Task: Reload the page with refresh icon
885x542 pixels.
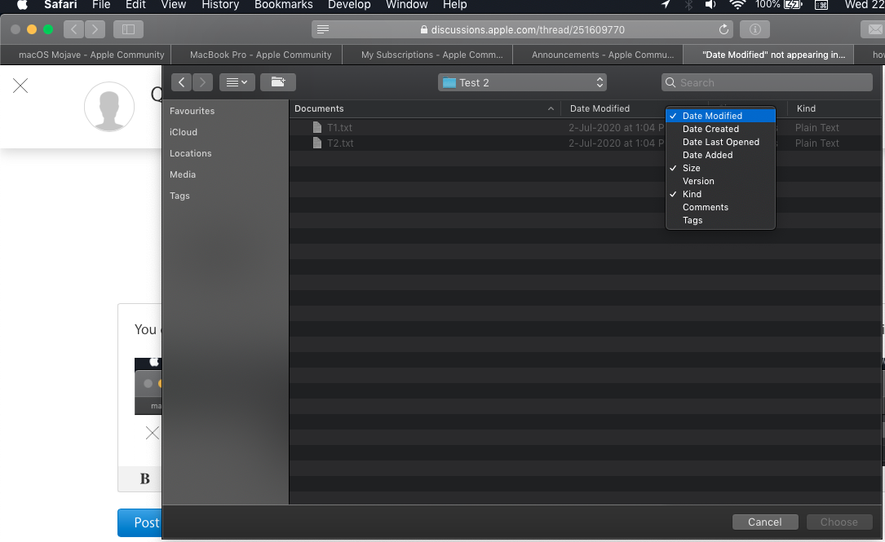Action: [723, 29]
